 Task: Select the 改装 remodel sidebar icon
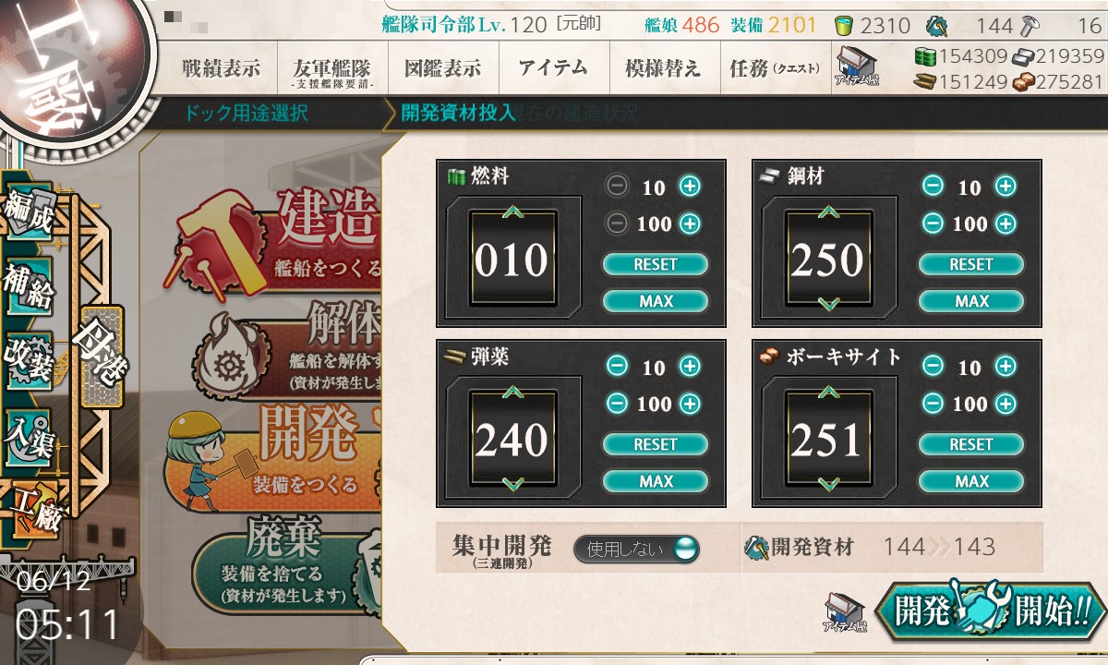click(x=28, y=360)
